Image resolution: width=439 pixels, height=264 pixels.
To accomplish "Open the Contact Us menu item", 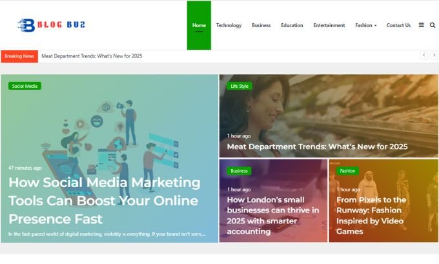I will [398, 25].
